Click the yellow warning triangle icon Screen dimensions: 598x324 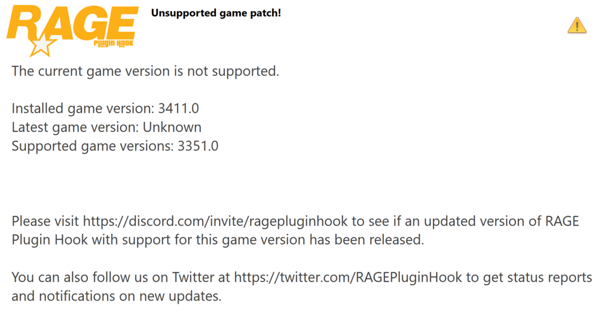click(x=576, y=25)
